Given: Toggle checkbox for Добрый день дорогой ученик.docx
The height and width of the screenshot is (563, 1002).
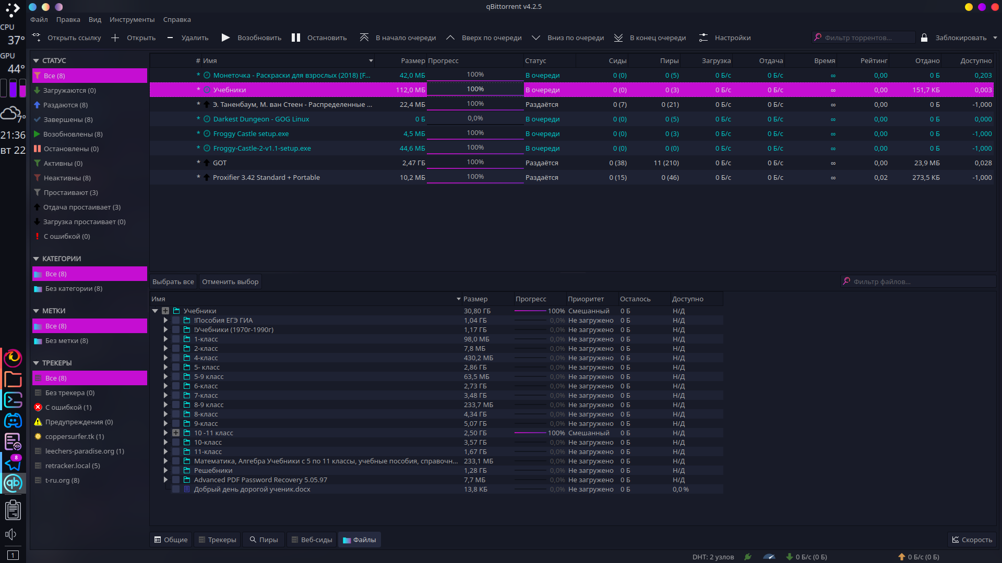Looking at the screenshot, I should coord(176,489).
